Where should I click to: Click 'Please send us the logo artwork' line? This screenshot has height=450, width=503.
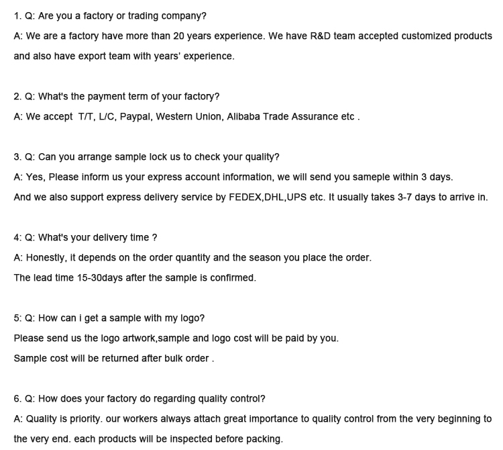[176, 339]
